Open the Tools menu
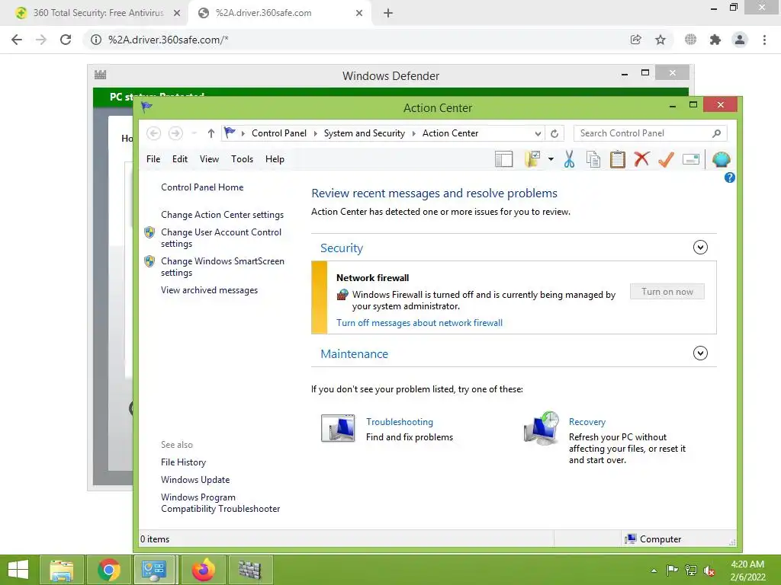 point(242,159)
